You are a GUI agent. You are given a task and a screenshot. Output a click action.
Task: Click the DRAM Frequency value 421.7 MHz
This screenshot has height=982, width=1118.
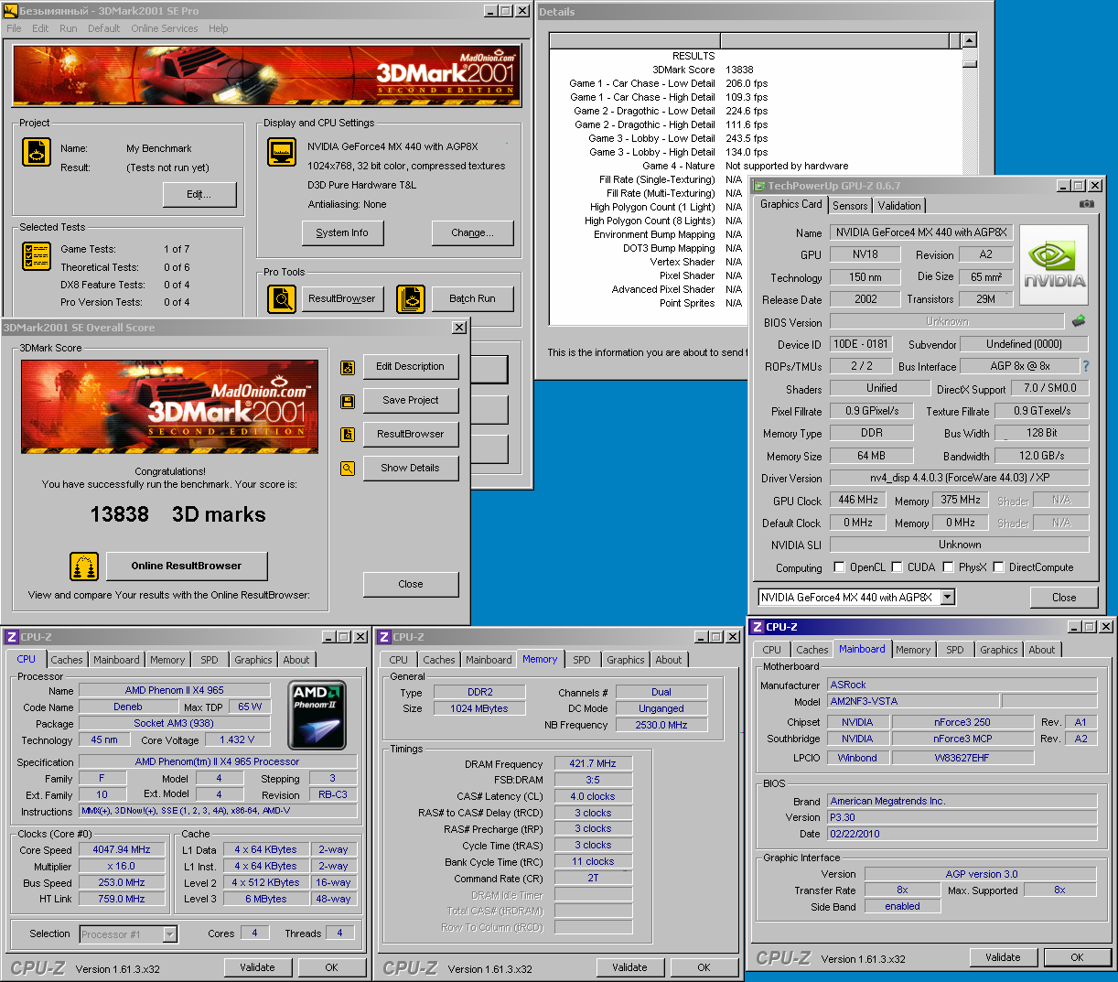click(593, 764)
